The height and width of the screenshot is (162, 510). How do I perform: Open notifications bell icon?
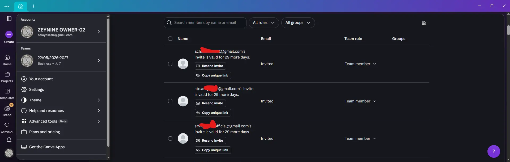(9, 140)
